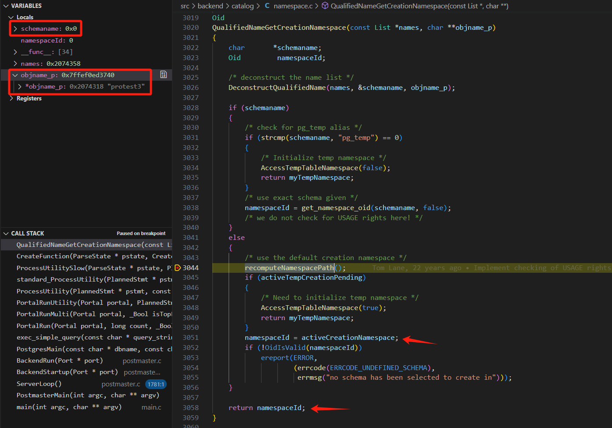Click the view binary data icon for objname_p
This screenshot has height=428, width=612.
[x=164, y=75]
